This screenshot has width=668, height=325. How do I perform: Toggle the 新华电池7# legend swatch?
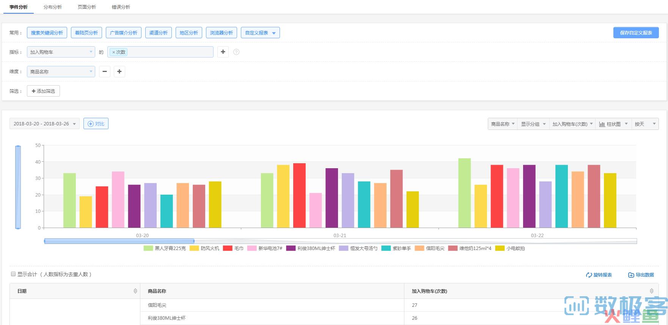252,248
